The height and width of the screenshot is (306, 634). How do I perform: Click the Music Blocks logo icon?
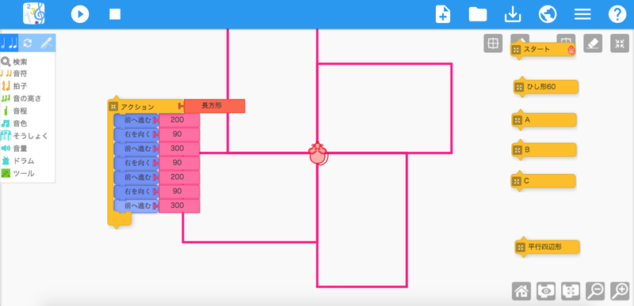point(34,13)
